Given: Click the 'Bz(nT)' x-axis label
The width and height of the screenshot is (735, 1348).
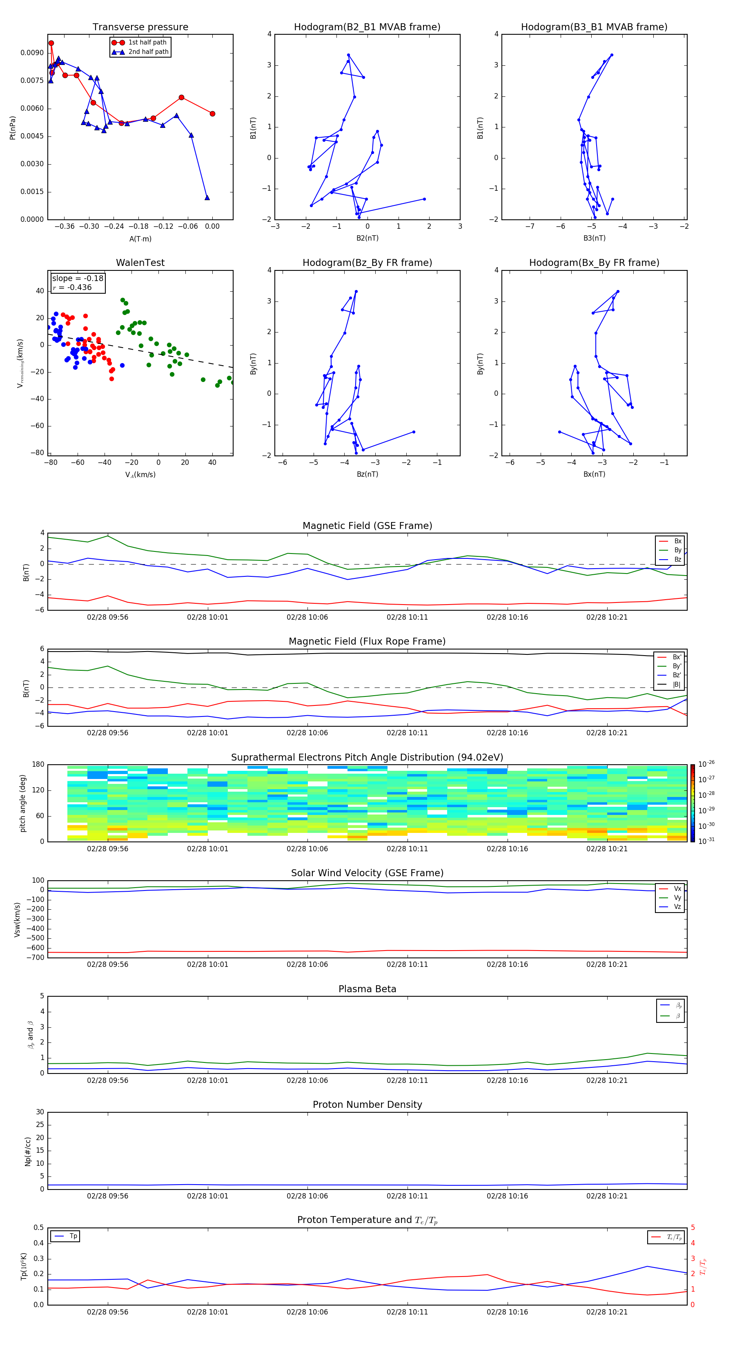Looking at the screenshot, I should pos(367,474).
